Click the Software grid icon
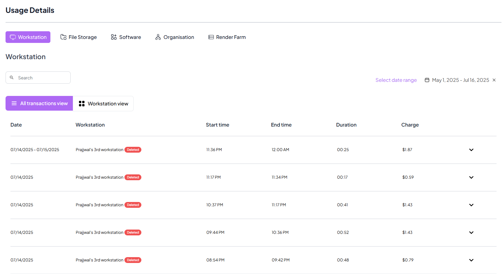The height and width of the screenshot is (274, 503). [x=114, y=37]
